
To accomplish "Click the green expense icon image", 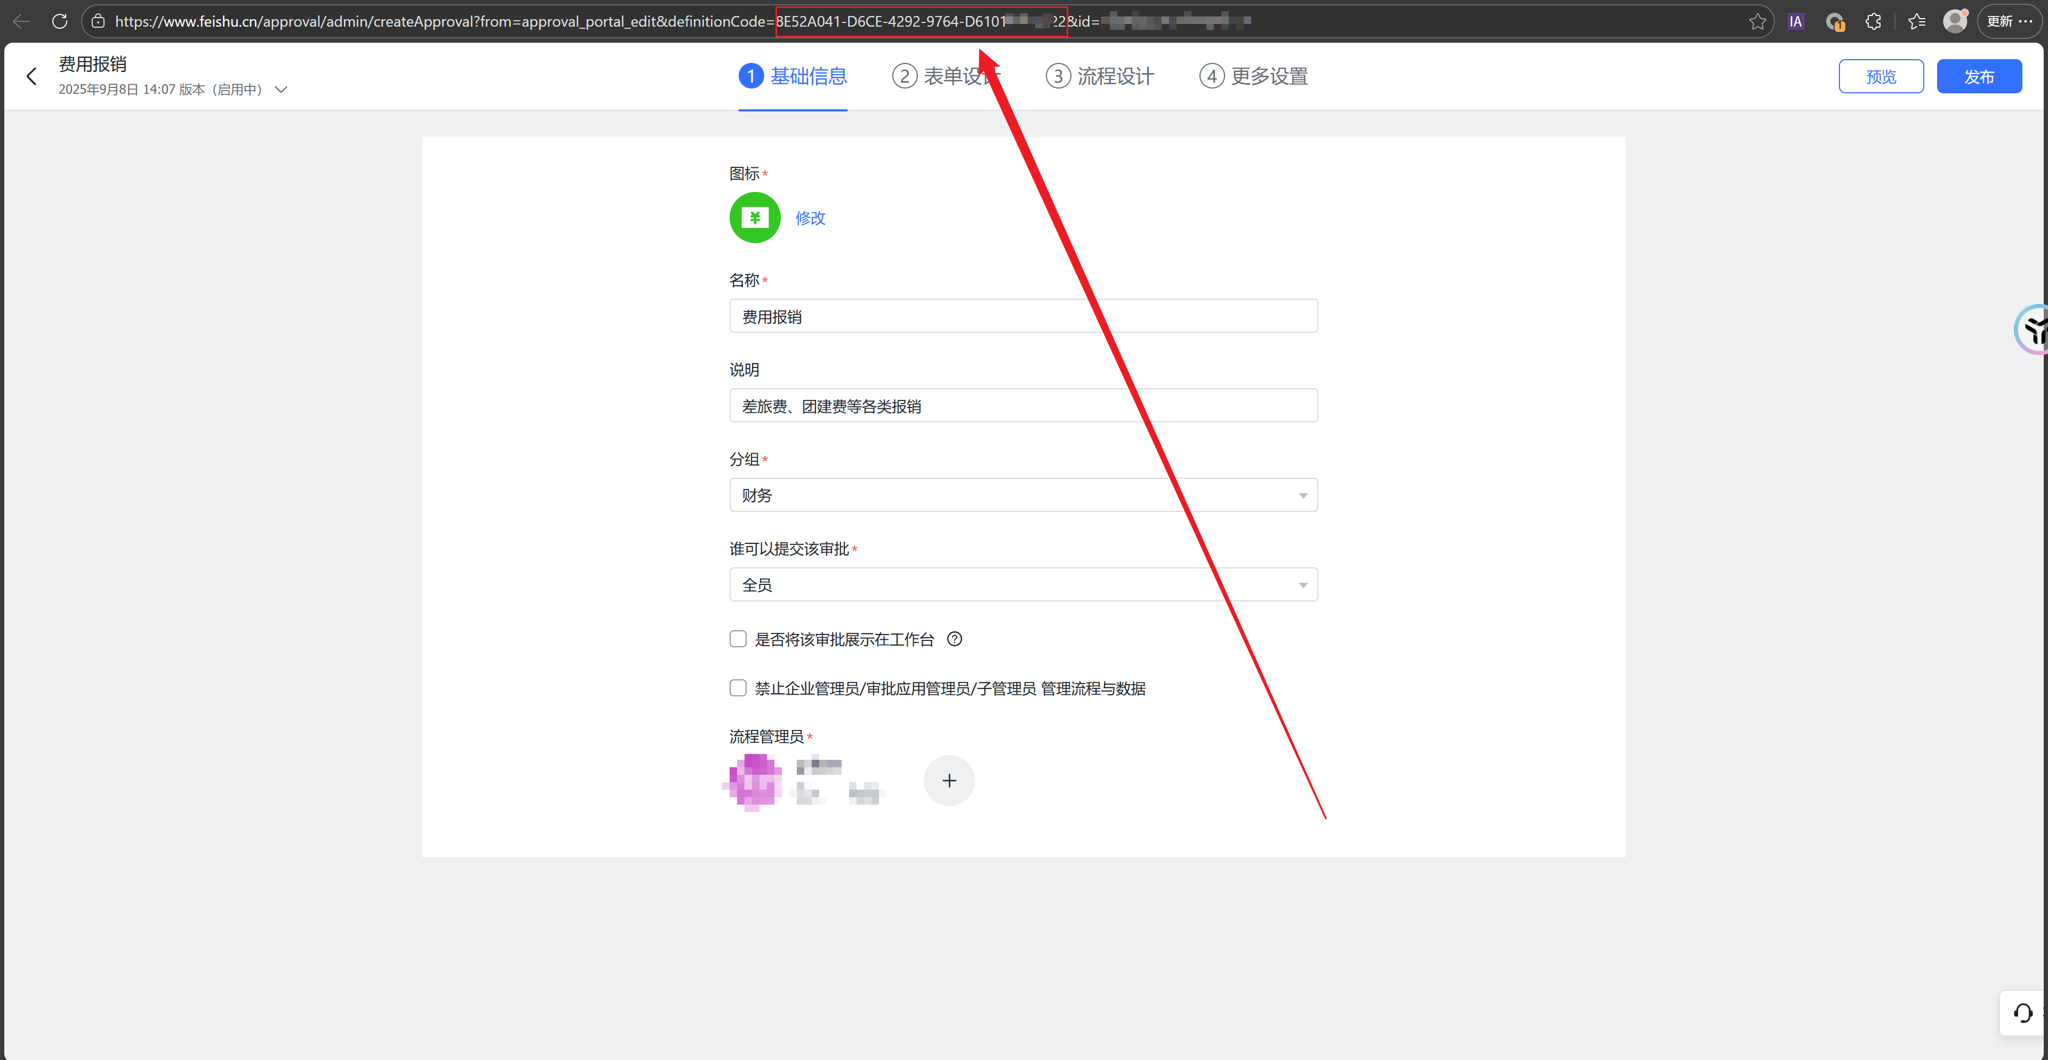I will click(x=755, y=218).
